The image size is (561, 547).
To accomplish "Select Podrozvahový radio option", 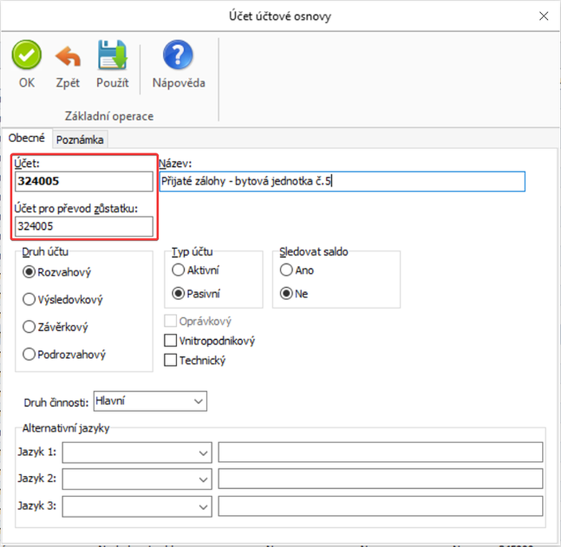I will tap(29, 354).
